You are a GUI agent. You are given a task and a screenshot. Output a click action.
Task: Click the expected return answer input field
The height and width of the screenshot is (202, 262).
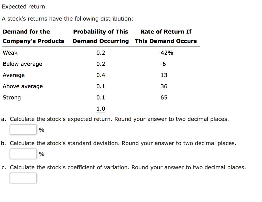(23, 129)
